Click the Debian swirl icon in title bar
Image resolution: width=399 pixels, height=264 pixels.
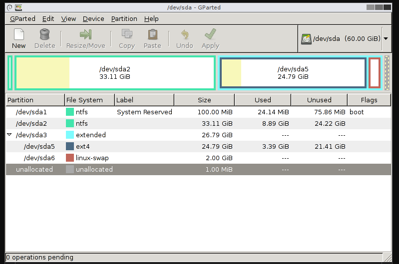9,7
